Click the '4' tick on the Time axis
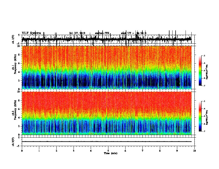 coord(91,151)
